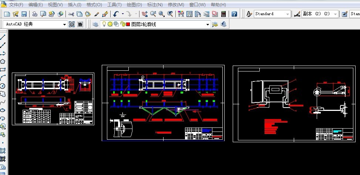Open the 窗口(W) menu
Image resolution: width=360 pixels, height=175 pixels.
pos(198,4)
